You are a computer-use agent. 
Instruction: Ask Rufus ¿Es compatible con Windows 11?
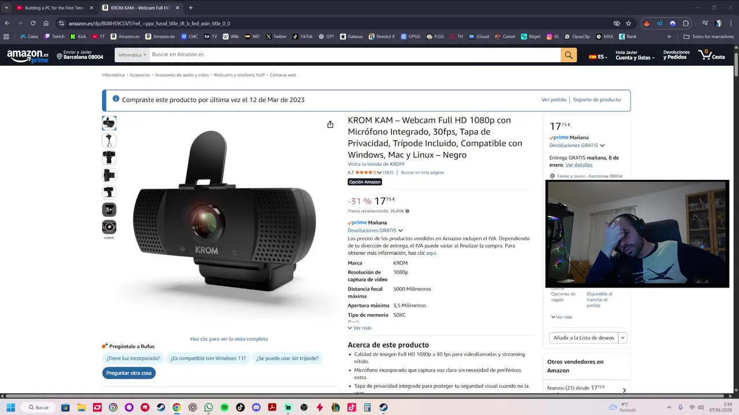(208, 359)
